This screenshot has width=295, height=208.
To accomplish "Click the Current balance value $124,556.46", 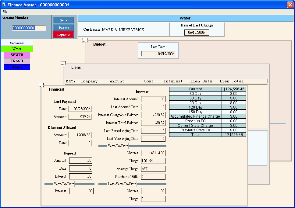I will 234,89.
